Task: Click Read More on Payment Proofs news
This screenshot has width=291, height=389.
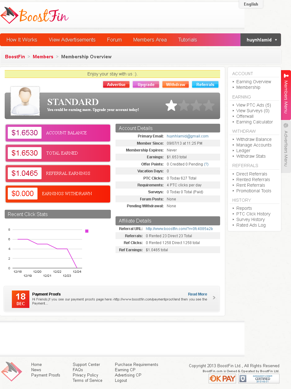Action: pyautogui.click(x=197, y=294)
